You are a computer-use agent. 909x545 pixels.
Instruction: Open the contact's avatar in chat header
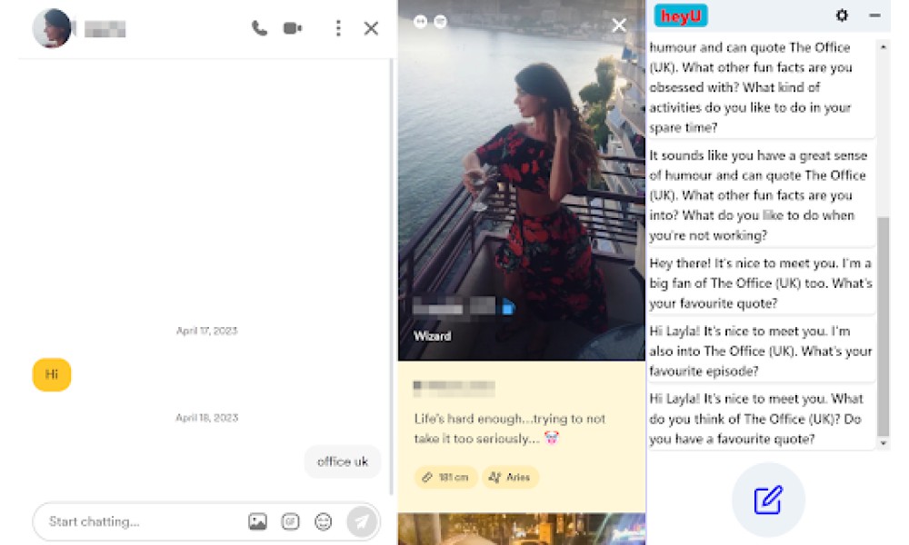coord(52,28)
